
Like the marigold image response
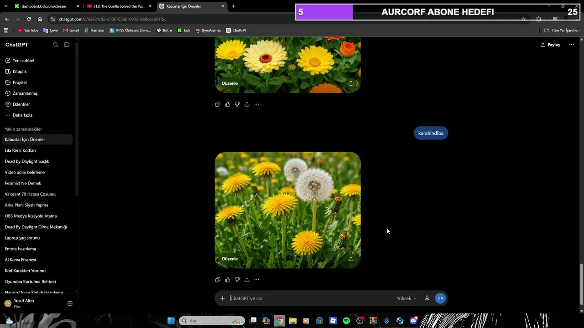click(228, 104)
